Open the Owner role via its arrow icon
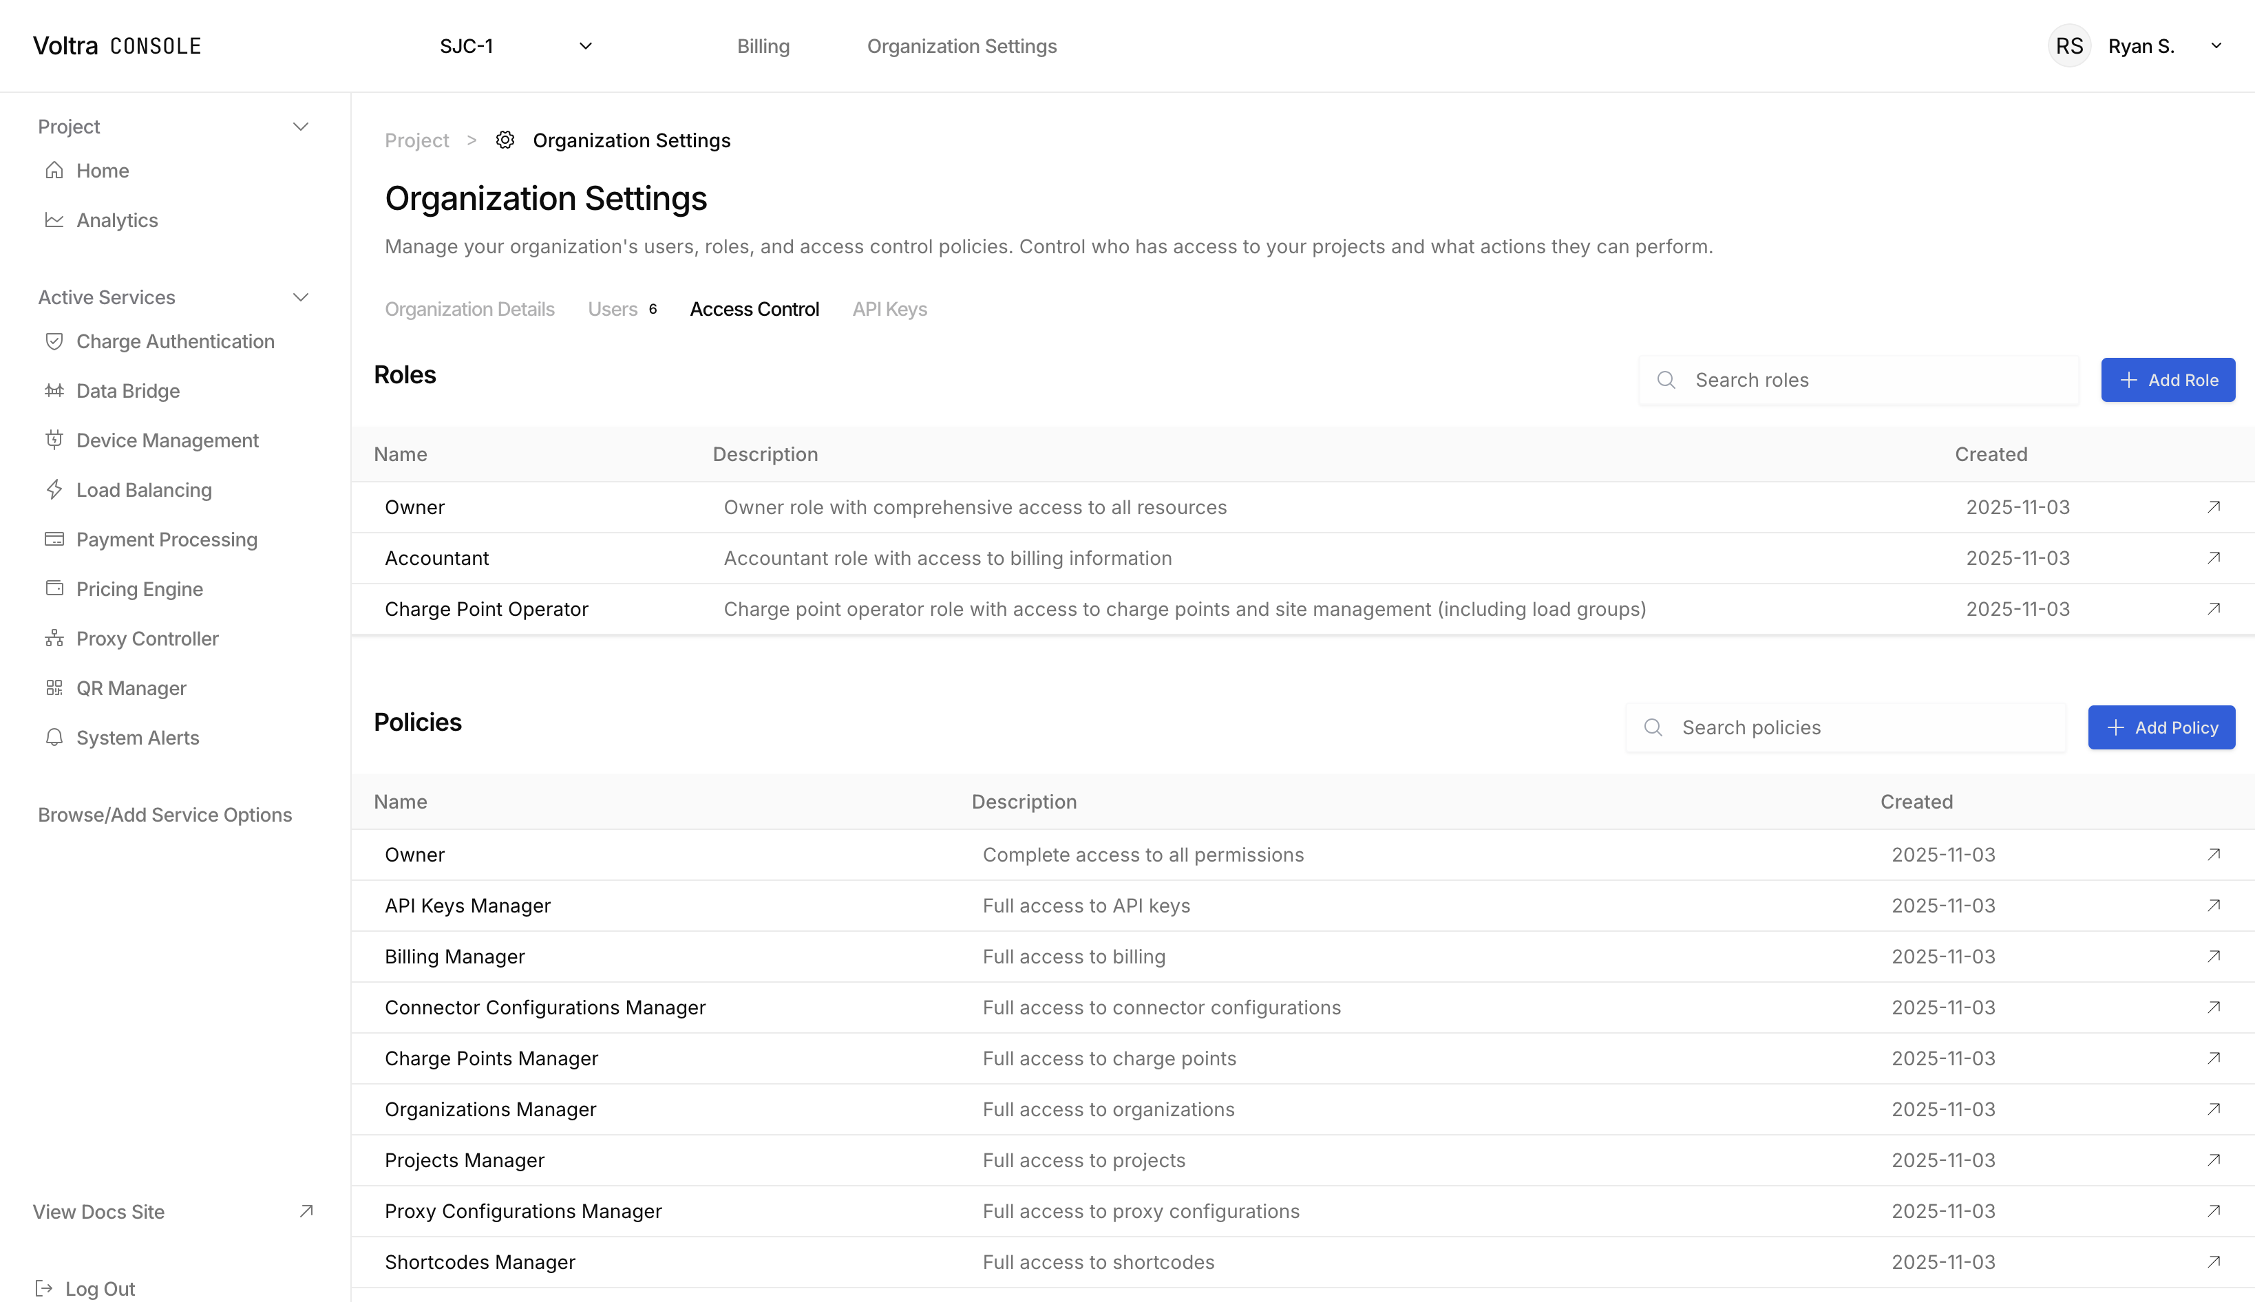 (x=2214, y=506)
